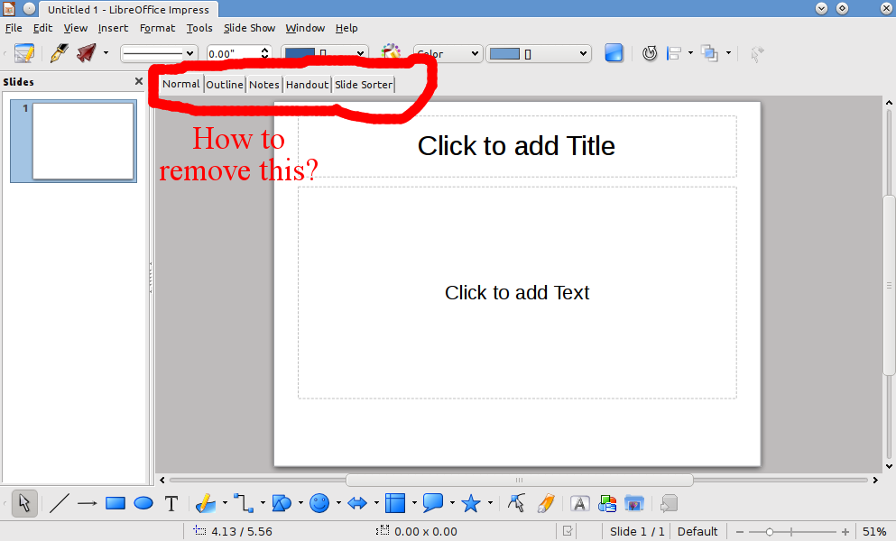Image resolution: width=896 pixels, height=541 pixels.
Task: Open the File menu
Action: [14, 28]
